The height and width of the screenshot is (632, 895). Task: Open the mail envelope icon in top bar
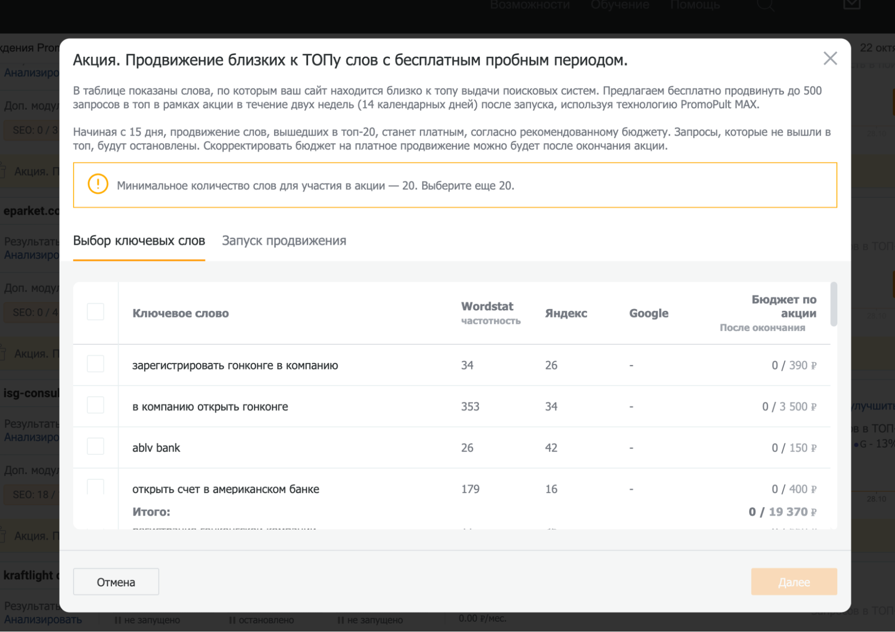(851, 4)
